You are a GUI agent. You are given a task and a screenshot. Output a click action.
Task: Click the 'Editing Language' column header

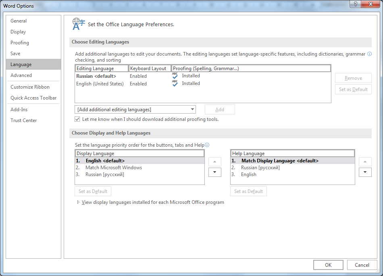[x=102, y=68]
